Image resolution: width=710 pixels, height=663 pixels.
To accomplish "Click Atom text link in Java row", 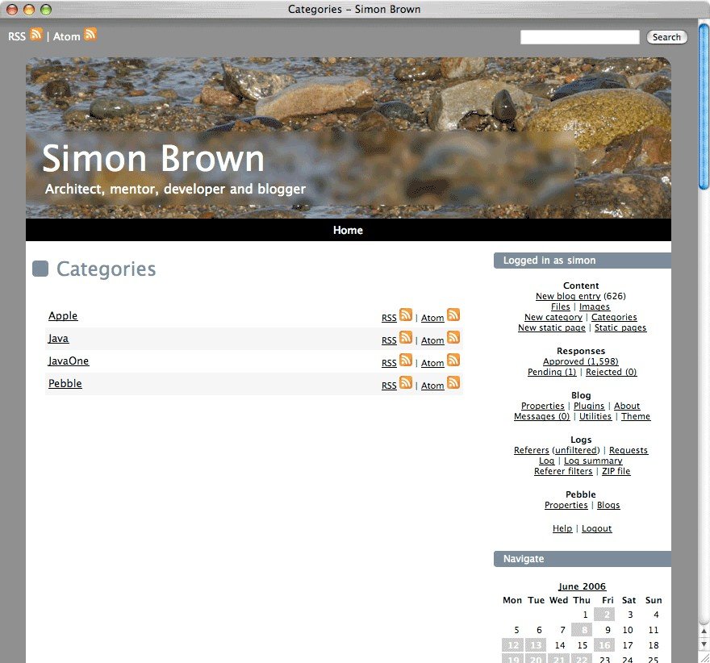I will (x=432, y=340).
